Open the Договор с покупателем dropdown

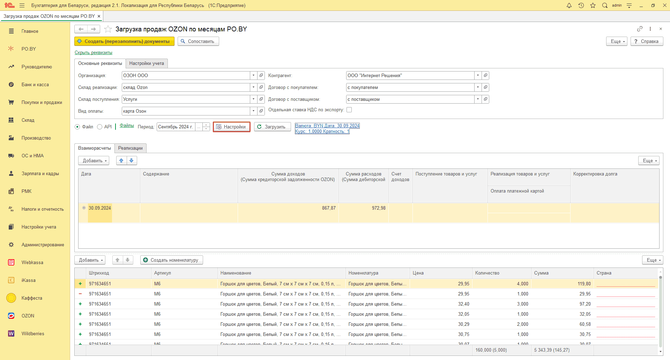478,87
